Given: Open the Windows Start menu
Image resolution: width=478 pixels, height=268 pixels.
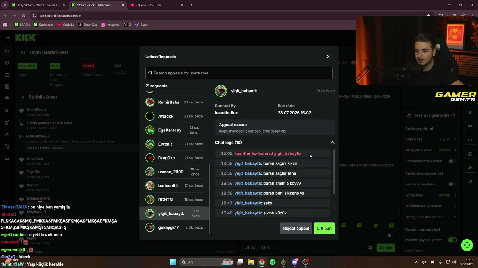Looking at the screenshot, I should 173,262.
